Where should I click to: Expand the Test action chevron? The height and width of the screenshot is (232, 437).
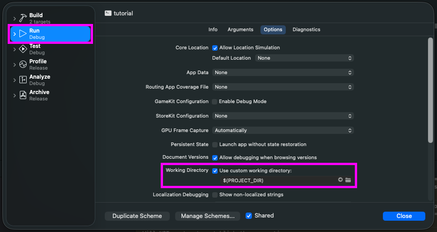[x=14, y=49]
